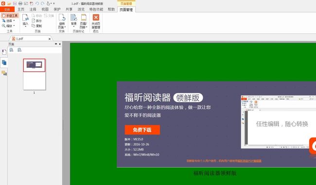316x185 pixels.
Task: Click page number 1 under the thumbnail
Action: [x=34, y=92]
